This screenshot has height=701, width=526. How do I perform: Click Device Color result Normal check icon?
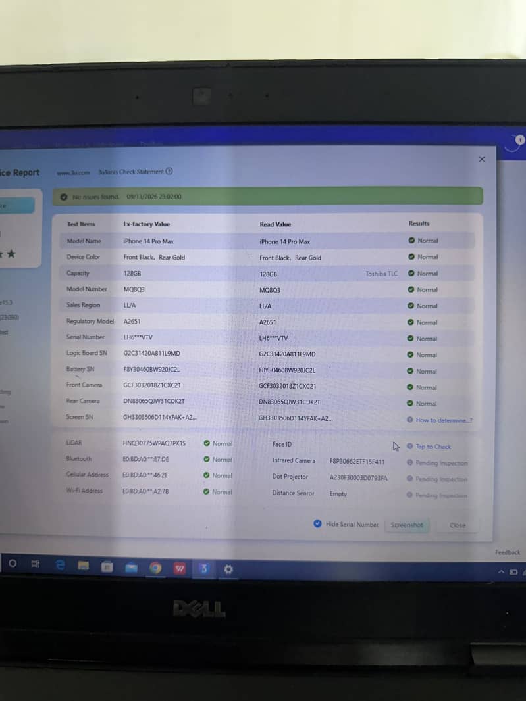pyautogui.click(x=411, y=256)
